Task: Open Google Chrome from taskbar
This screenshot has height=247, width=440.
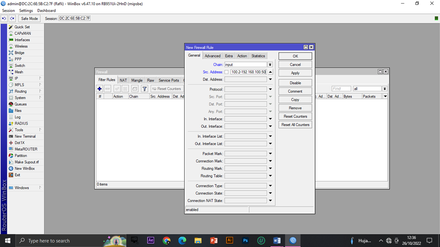Action: tap(167, 241)
